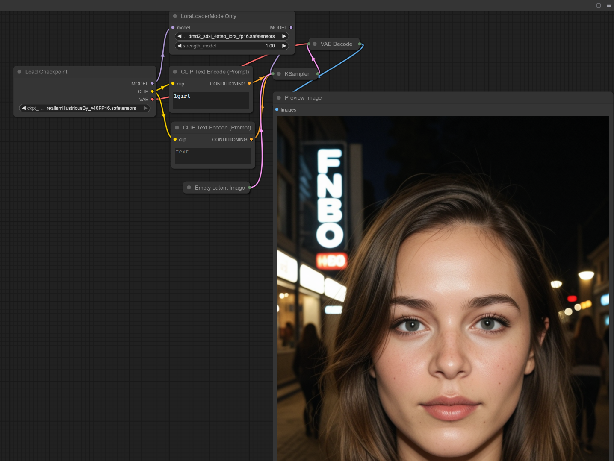Click the strength_model value slider field
The width and height of the screenshot is (614, 461).
tap(231, 46)
